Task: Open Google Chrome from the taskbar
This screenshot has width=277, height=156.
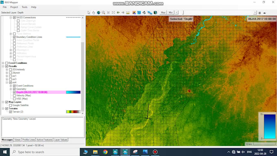Action: (x=105, y=152)
